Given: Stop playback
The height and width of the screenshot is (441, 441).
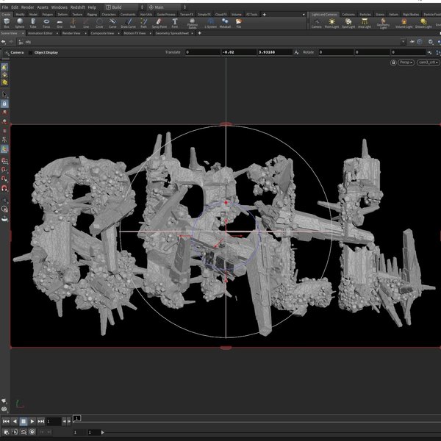Looking at the screenshot, I should click(x=24, y=421).
